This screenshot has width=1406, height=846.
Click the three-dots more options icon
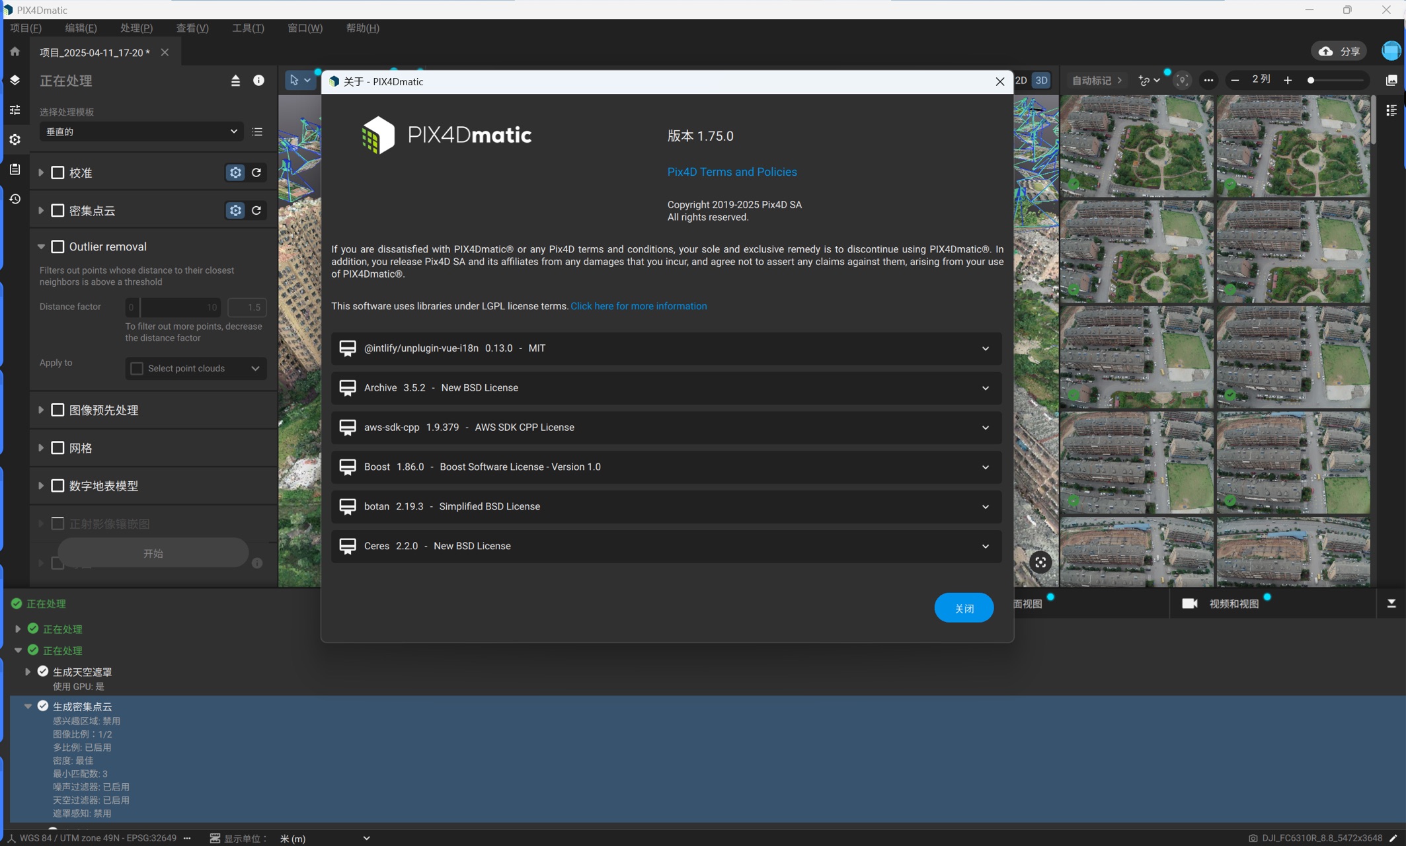(x=1208, y=81)
